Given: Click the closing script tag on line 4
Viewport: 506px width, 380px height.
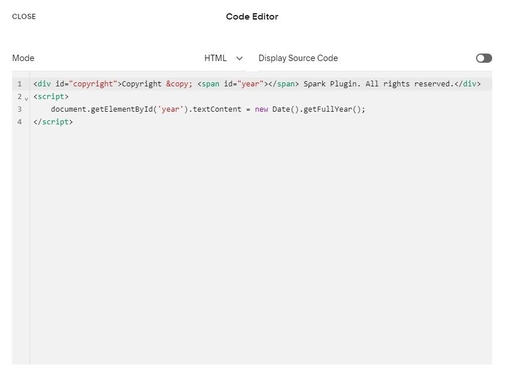Looking at the screenshot, I should (x=54, y=121).
